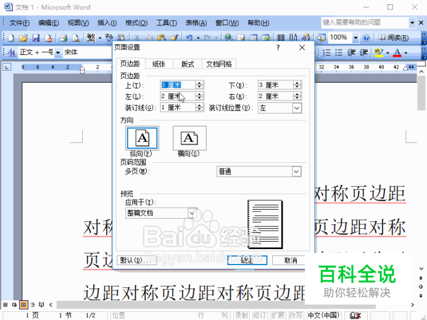The height and width of the screenshot is (320, 427).
Task: Click the Tables and Borders icon
Action: [241, 38]
